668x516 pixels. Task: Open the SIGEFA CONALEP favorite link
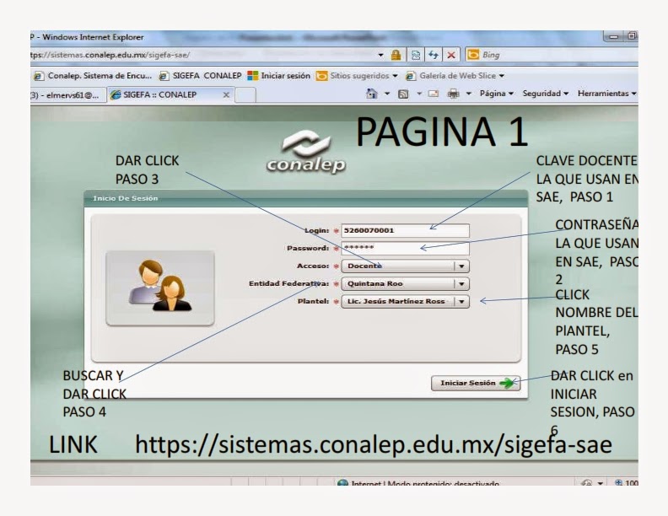200,76
